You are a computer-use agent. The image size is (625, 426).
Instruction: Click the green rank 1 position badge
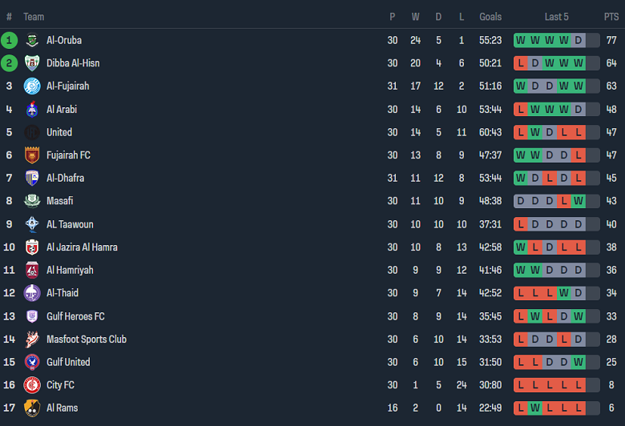(9, 40)
